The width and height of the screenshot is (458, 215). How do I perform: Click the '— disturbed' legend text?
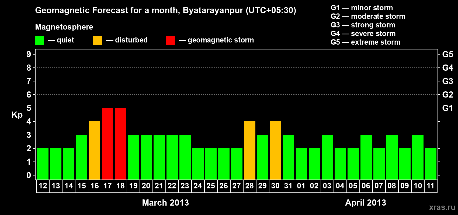pos(127,40)
